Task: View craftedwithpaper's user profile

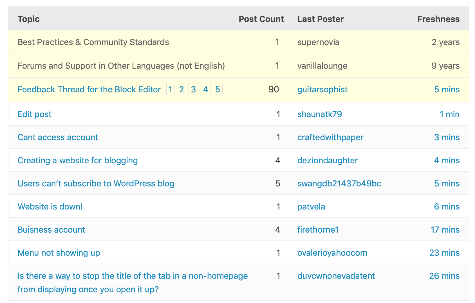Action: coord(330,137)
